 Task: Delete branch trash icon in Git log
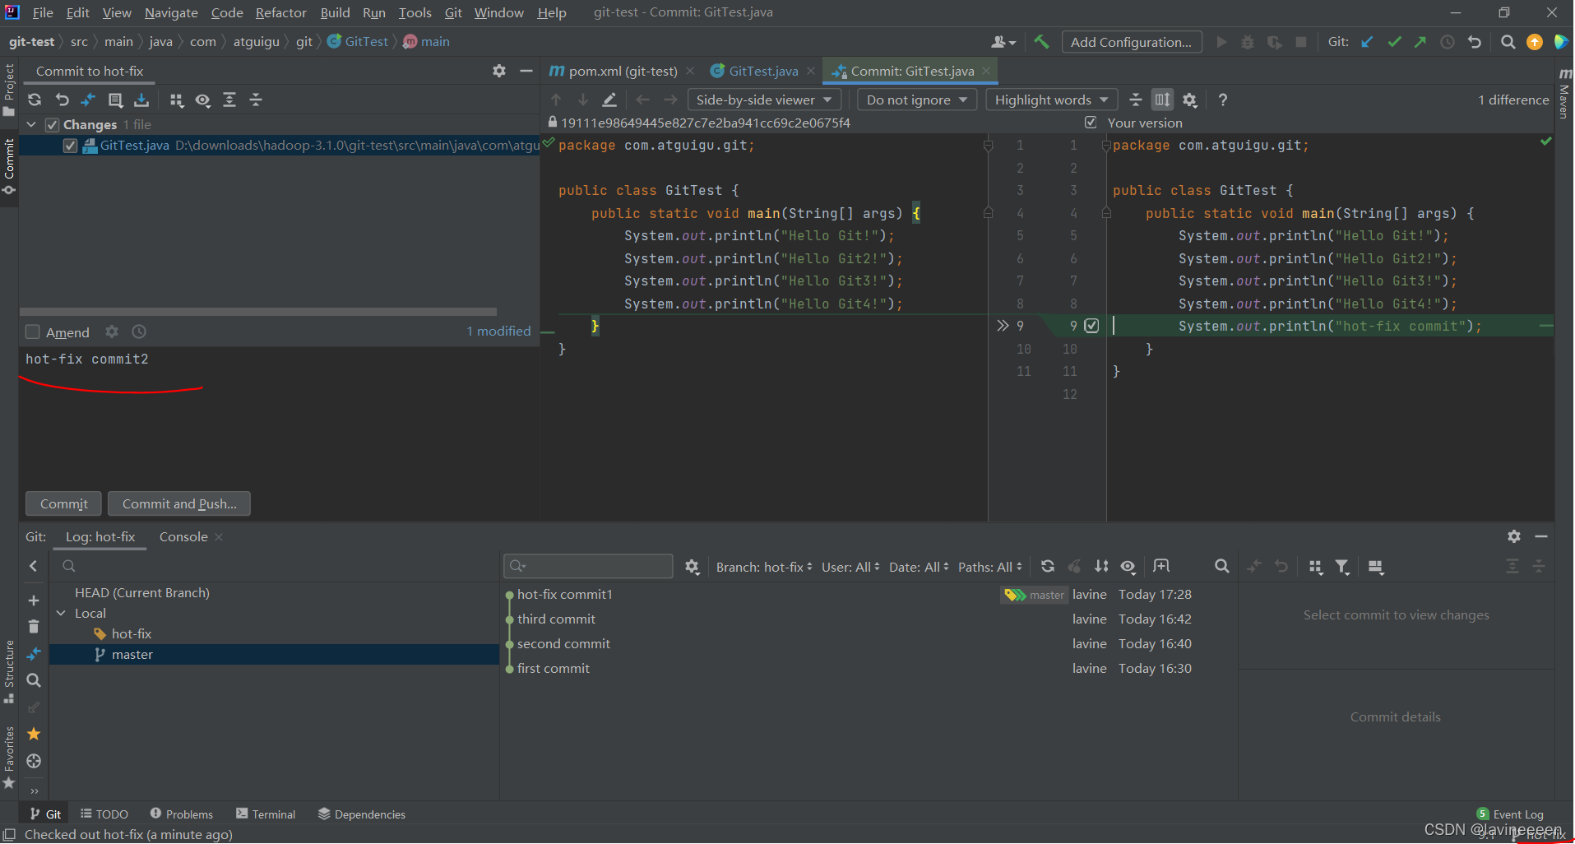34,627
